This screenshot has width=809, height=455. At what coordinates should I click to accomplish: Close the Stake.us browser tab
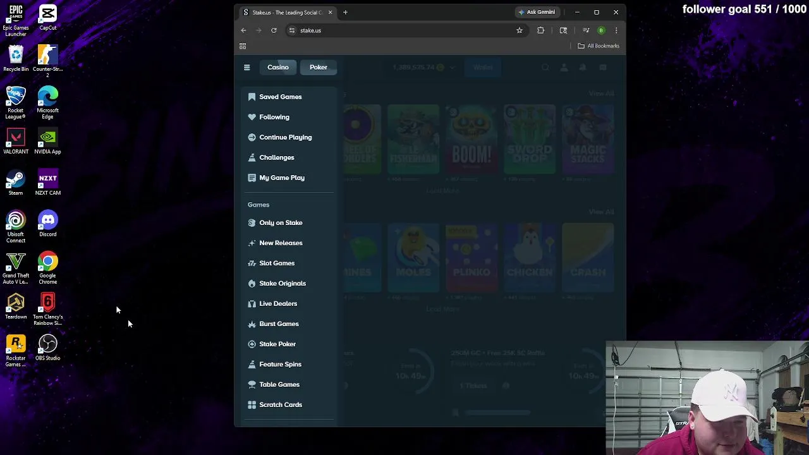click(x=330, y=13)
